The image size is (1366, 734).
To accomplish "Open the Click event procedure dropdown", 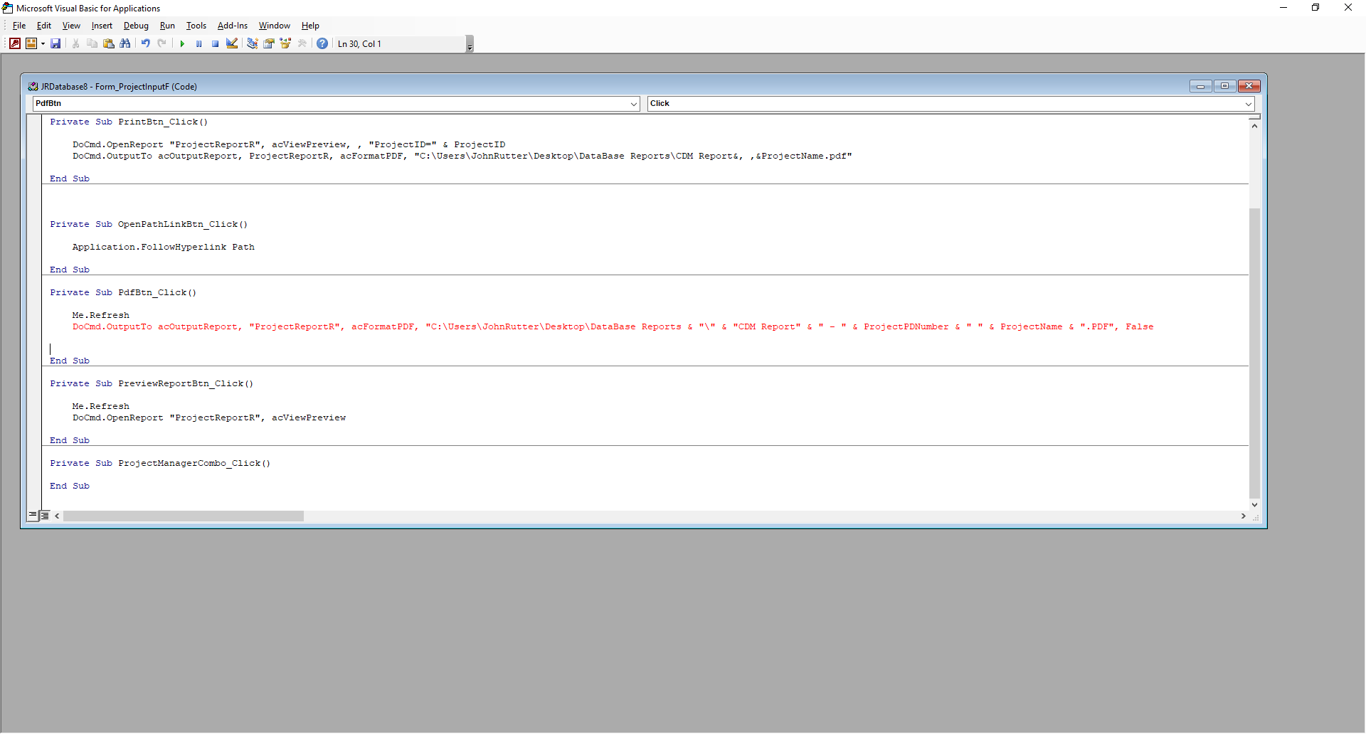I will (x=1247, y=104).
